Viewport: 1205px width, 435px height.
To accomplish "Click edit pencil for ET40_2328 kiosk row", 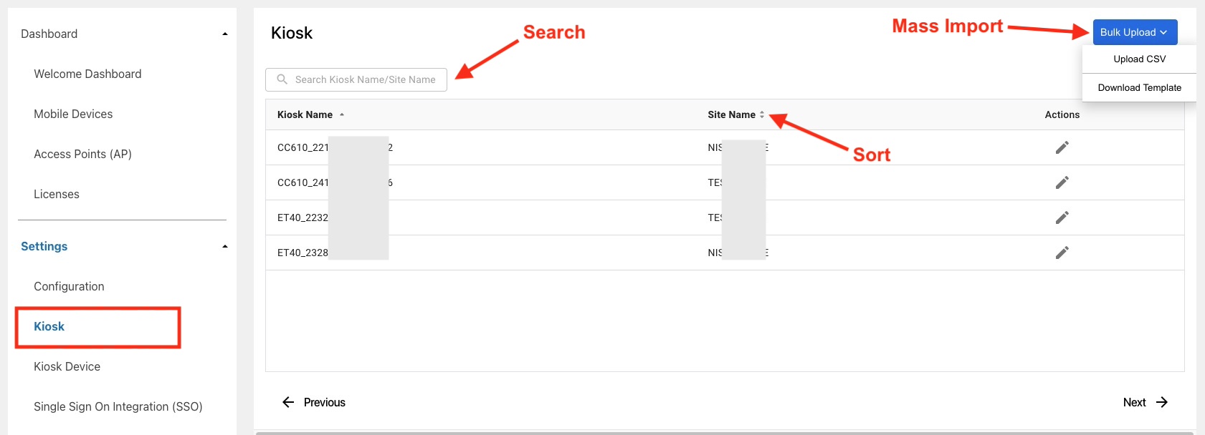I will click(x=1062, y=253).
